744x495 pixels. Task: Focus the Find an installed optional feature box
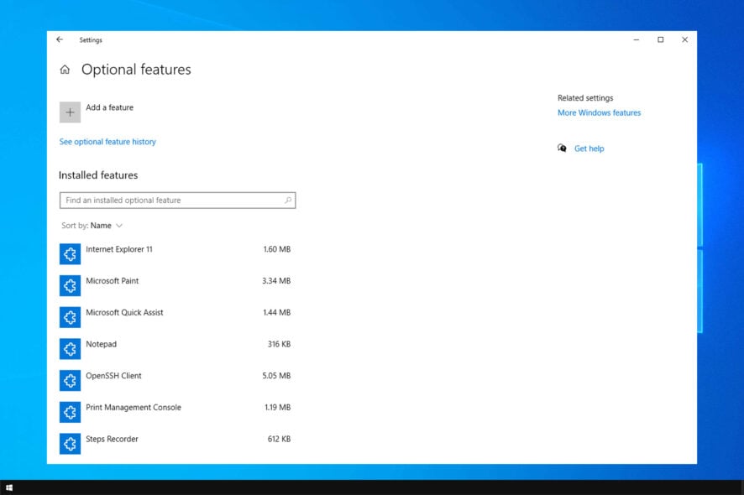tap(177, 200)
